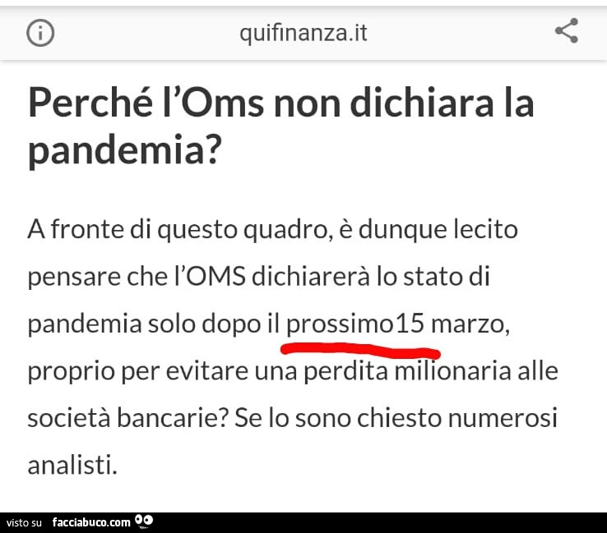This screenshot has width=607, height=533.
Task: Click the uppercase "OMS" in the paragraph
Action: click(216, 277)
